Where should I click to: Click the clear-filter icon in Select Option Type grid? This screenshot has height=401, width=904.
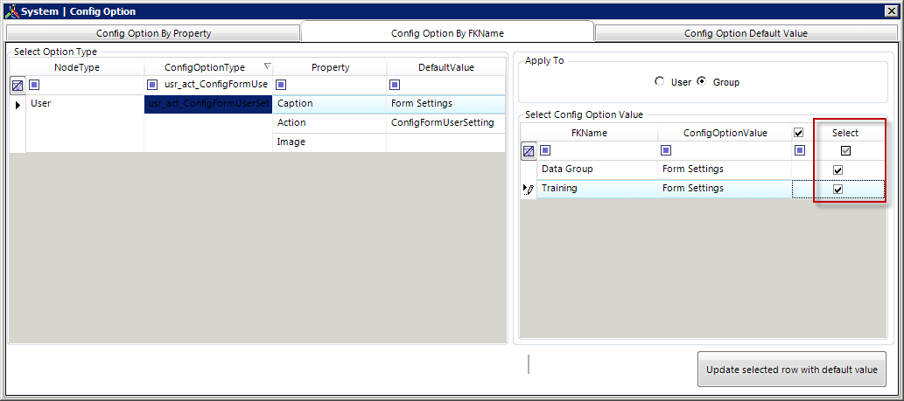click(x=18, y=86)
